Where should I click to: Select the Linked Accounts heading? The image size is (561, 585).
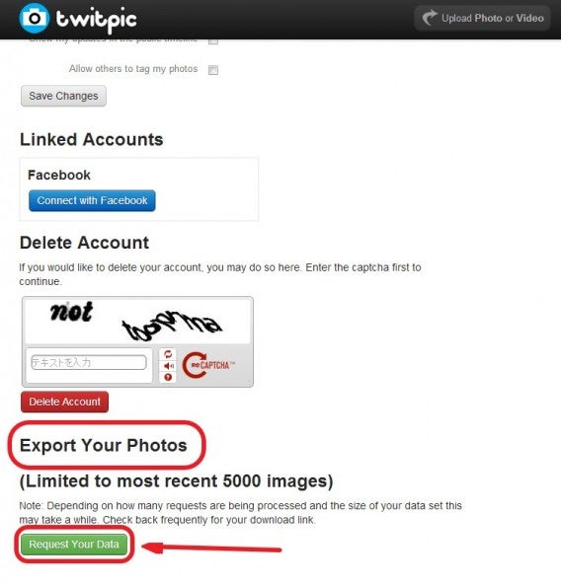pos(92,139)
